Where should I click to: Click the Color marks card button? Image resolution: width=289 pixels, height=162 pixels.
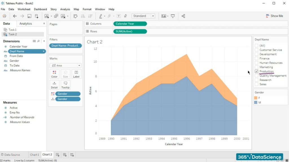(54, 74)
